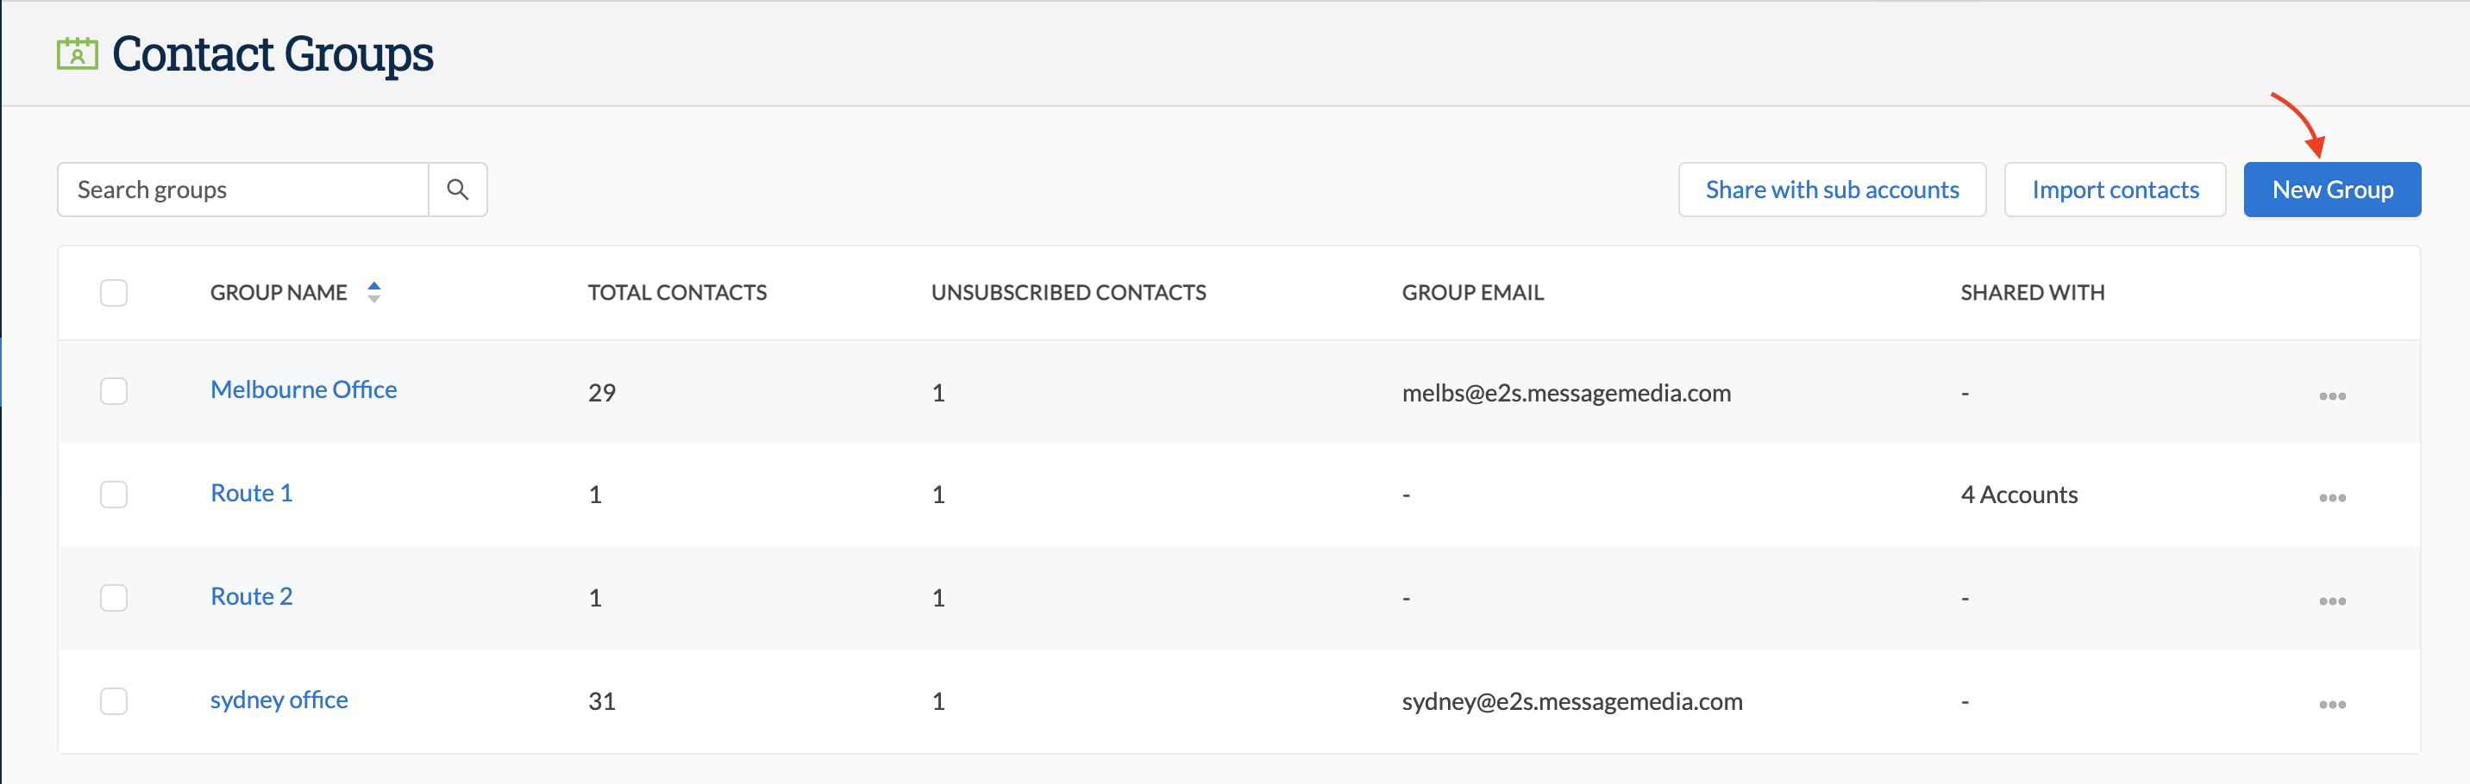Tick the Route 1 row checkbox

tap(114, 495)
